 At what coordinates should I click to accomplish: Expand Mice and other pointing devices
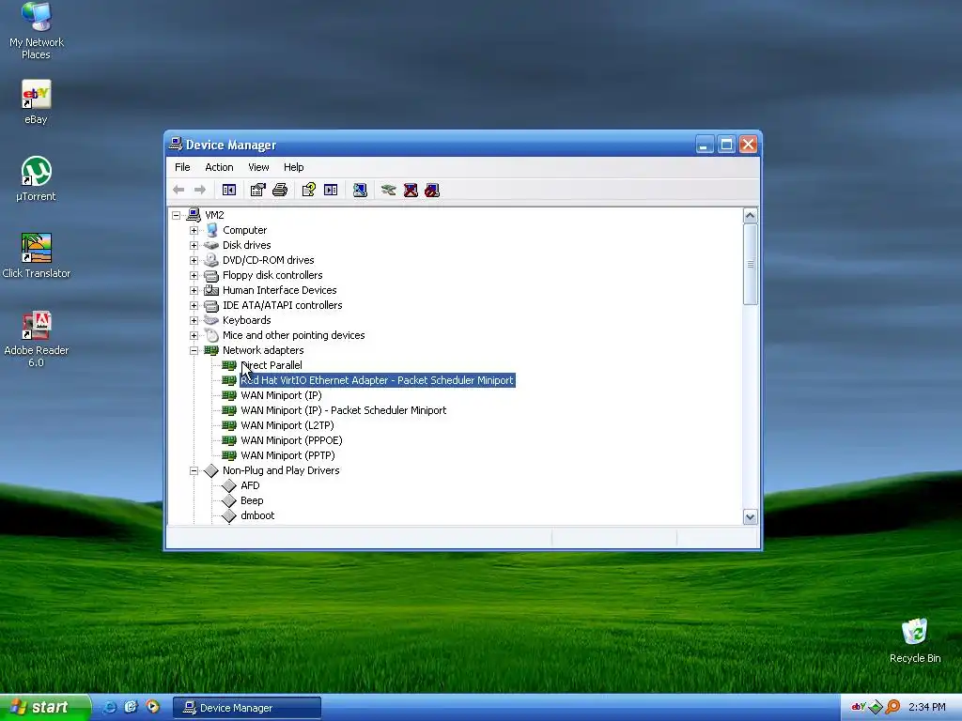(x=194, y=335)
